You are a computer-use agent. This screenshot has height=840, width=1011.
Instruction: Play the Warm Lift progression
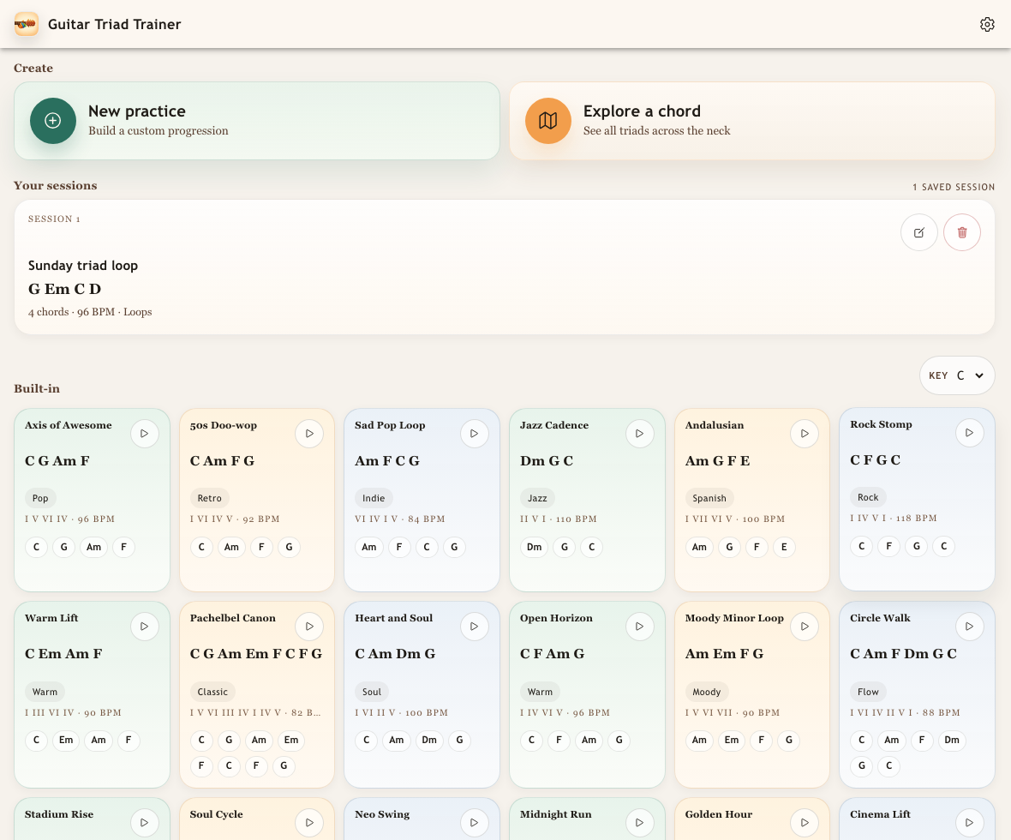145,627
